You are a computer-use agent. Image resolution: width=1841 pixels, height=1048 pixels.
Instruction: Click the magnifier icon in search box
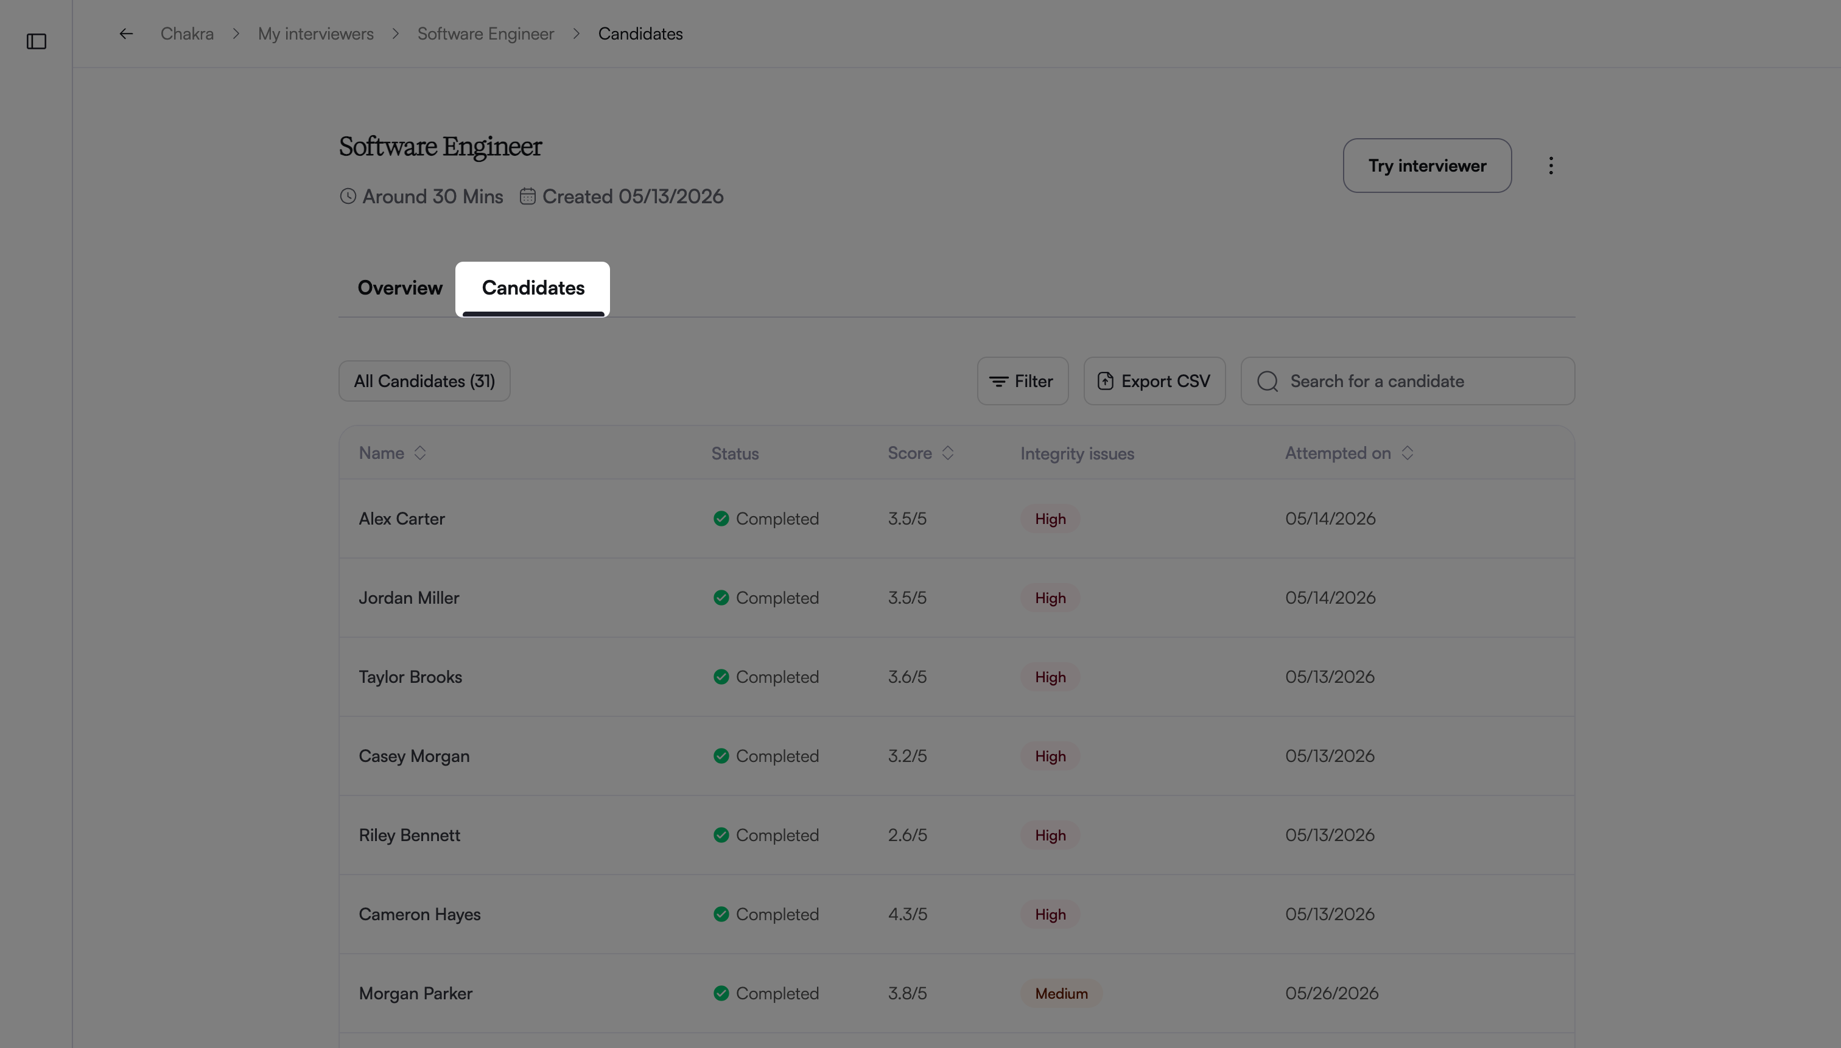coord(1268,382)
